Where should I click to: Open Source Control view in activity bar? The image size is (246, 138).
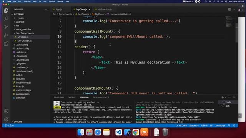[x=6, y=27]
